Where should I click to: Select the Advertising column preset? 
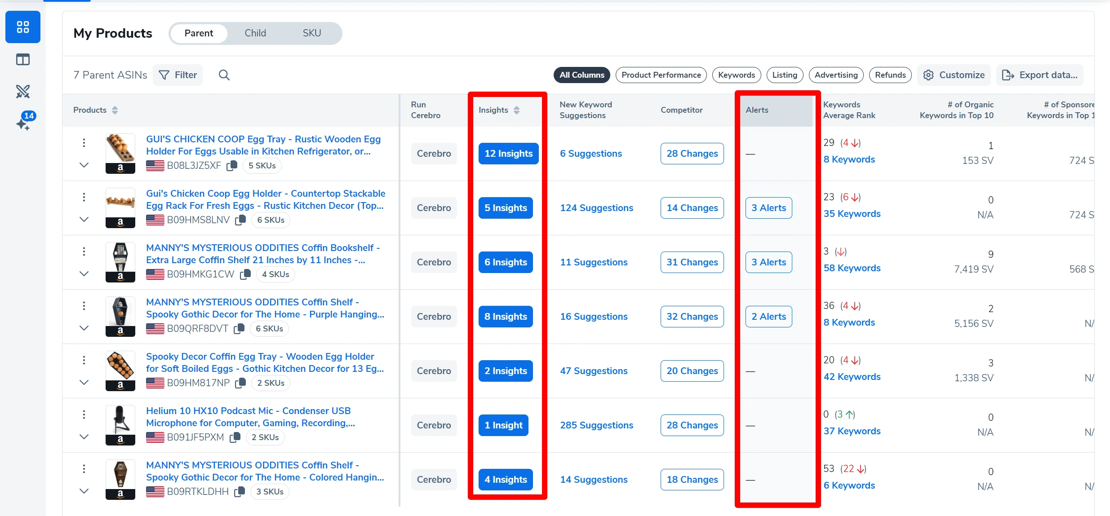tap(835, 75)
